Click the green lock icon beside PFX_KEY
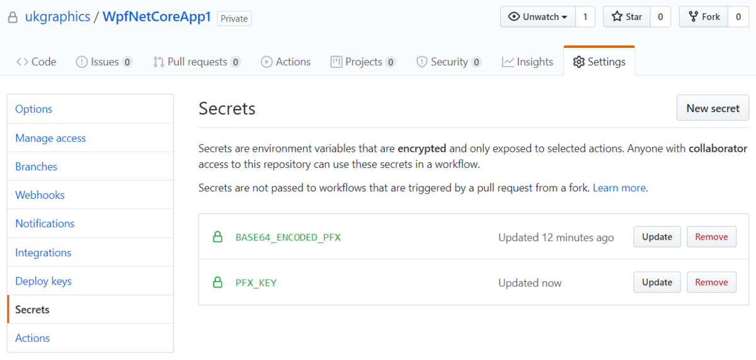 point(217,283)
